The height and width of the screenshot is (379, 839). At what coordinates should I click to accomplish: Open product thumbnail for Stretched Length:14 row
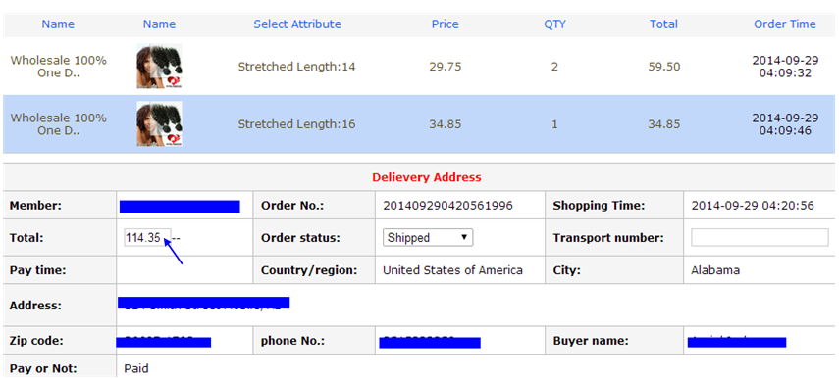click(159, 67)
